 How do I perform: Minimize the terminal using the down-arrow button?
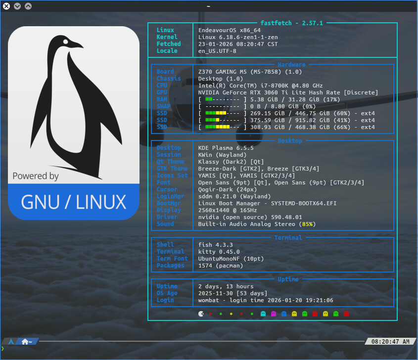17,6
